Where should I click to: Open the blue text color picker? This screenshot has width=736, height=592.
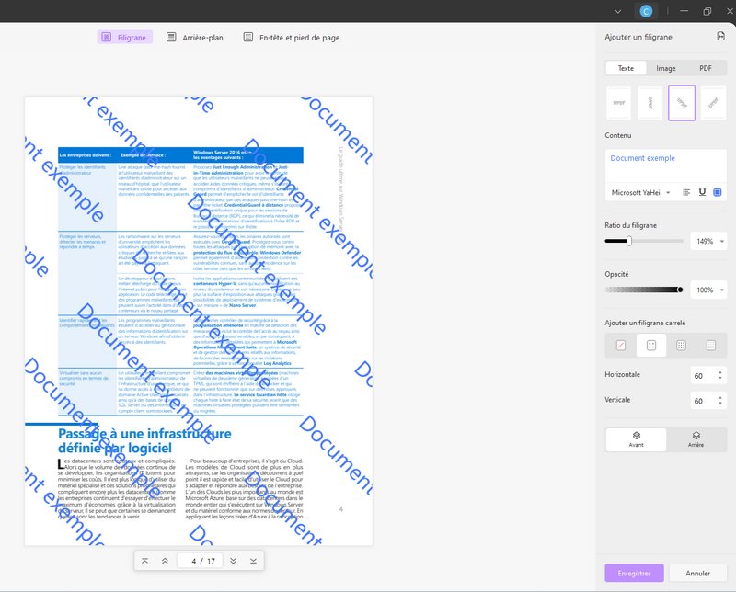(x=718, y=192)
